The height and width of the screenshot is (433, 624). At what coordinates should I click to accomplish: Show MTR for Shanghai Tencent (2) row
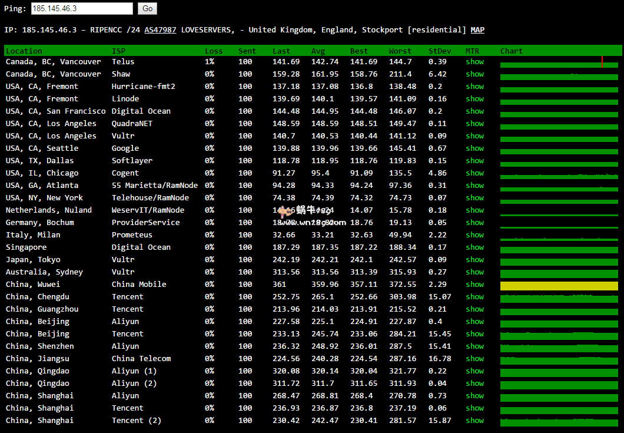(x=474, y=421)
